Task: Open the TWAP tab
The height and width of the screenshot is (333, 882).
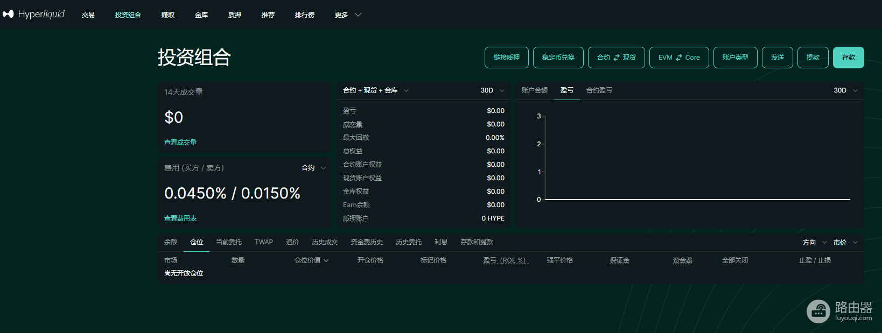Action: pos(264,242)
